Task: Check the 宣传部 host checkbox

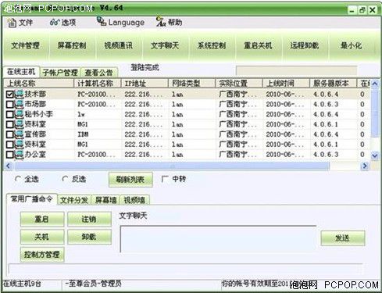Action: click(9, 134)
